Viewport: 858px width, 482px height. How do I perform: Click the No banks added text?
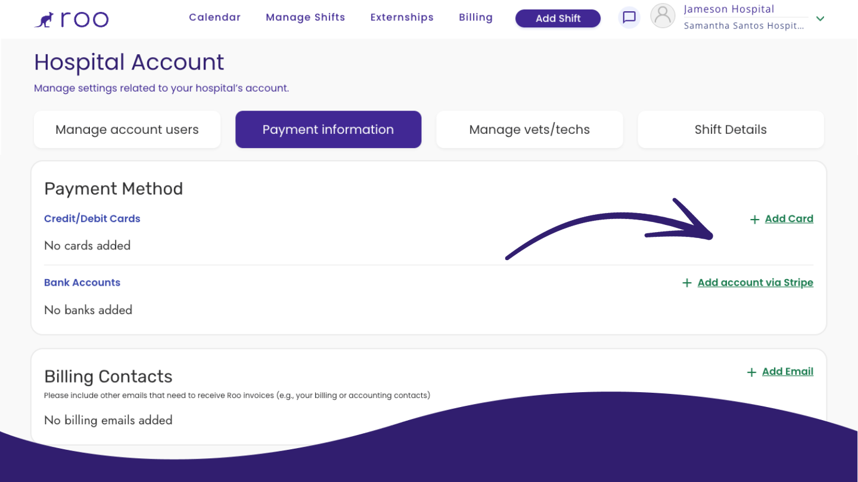(x=88, y=310)
